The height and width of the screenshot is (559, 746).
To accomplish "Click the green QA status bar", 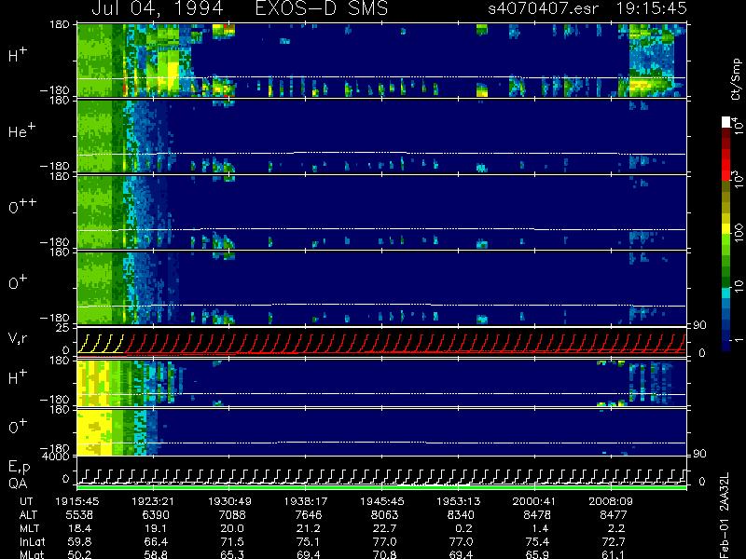I will (x=381, y=487).
